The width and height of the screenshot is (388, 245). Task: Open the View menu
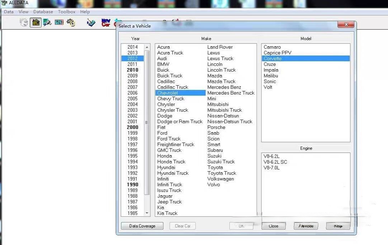[x=23, y=12]
